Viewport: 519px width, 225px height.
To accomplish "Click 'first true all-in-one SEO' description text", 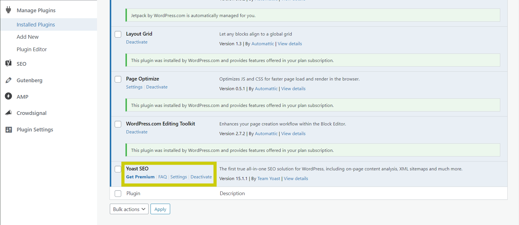I will pos(341,169).
